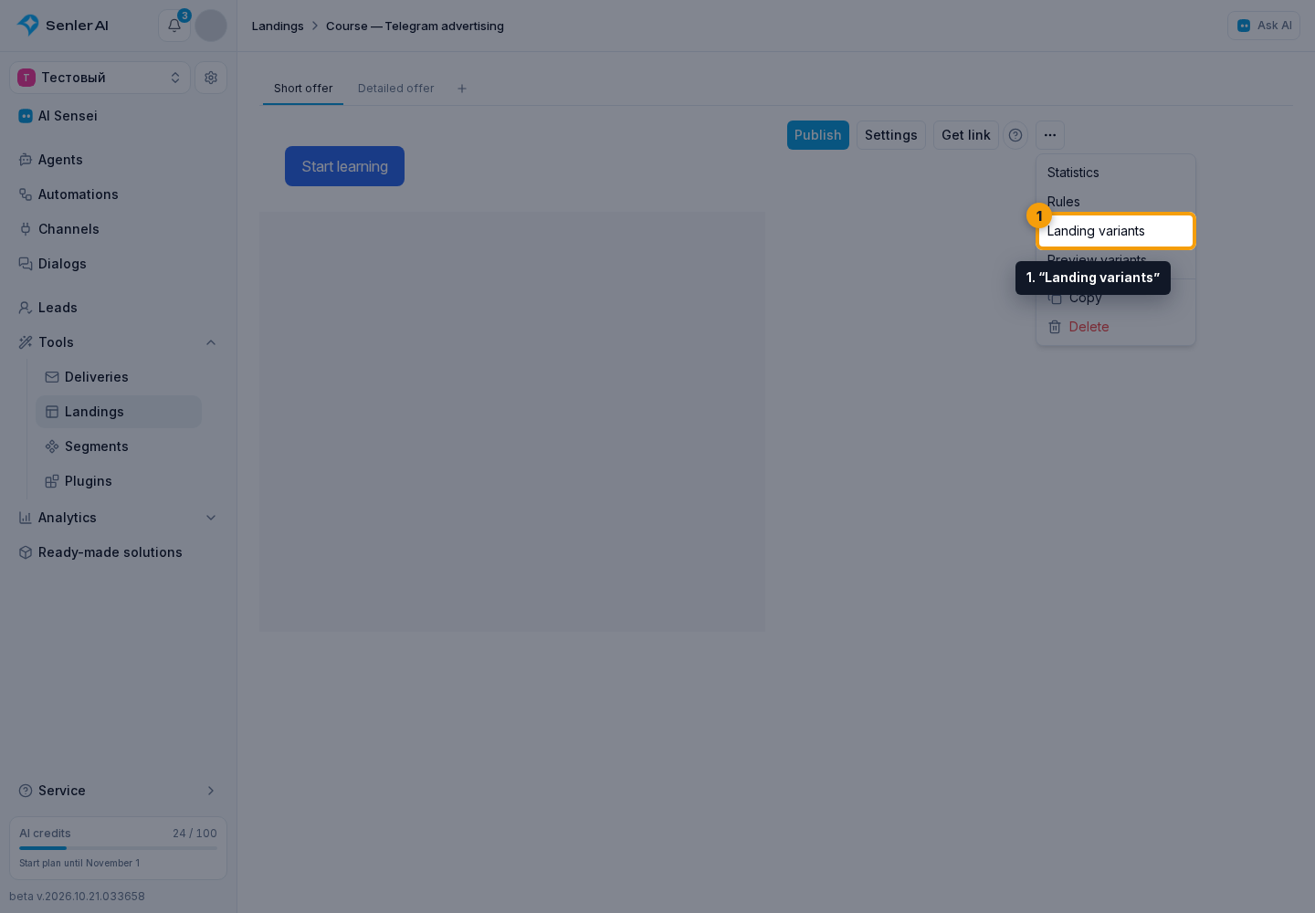Go to Agents section

118,160
